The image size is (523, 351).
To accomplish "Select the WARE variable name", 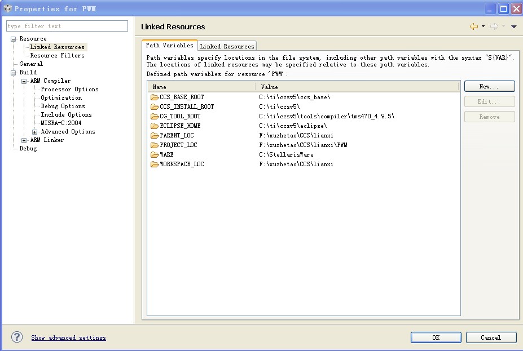I will tap(166, 154).
